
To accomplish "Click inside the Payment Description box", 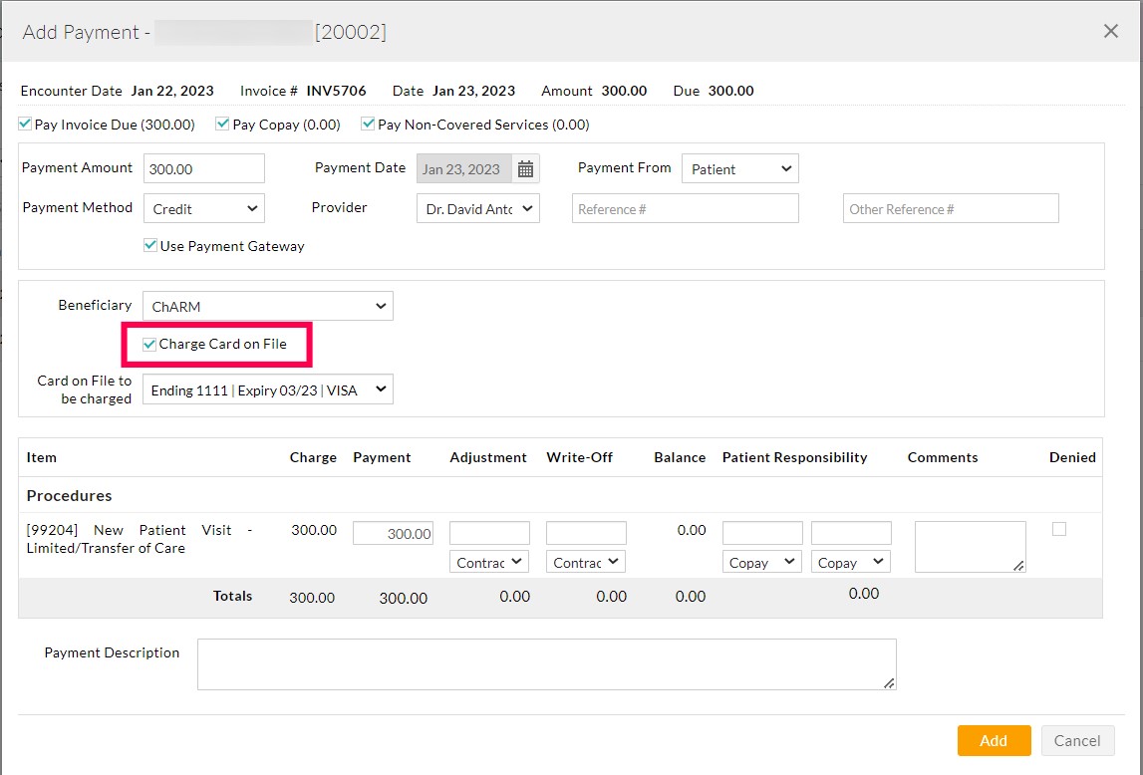I will coord(546,664).
